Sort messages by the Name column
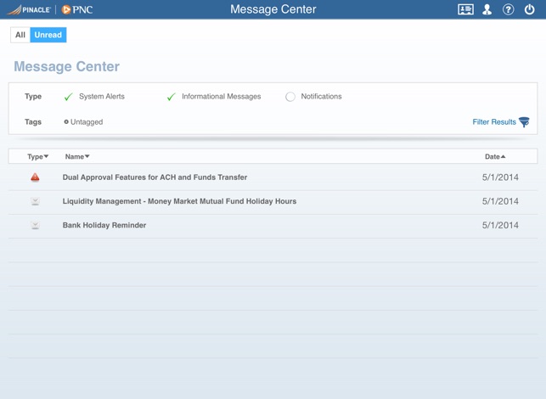 (x=77, y=156)
